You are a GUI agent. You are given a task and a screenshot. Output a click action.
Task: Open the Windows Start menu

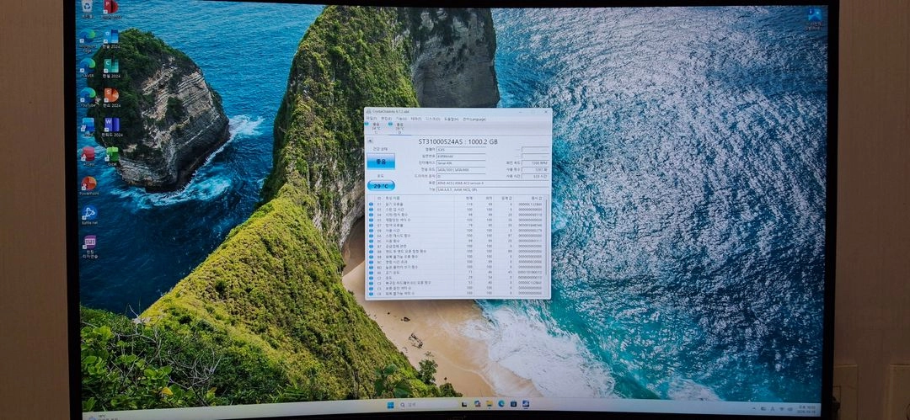[391, 405]
